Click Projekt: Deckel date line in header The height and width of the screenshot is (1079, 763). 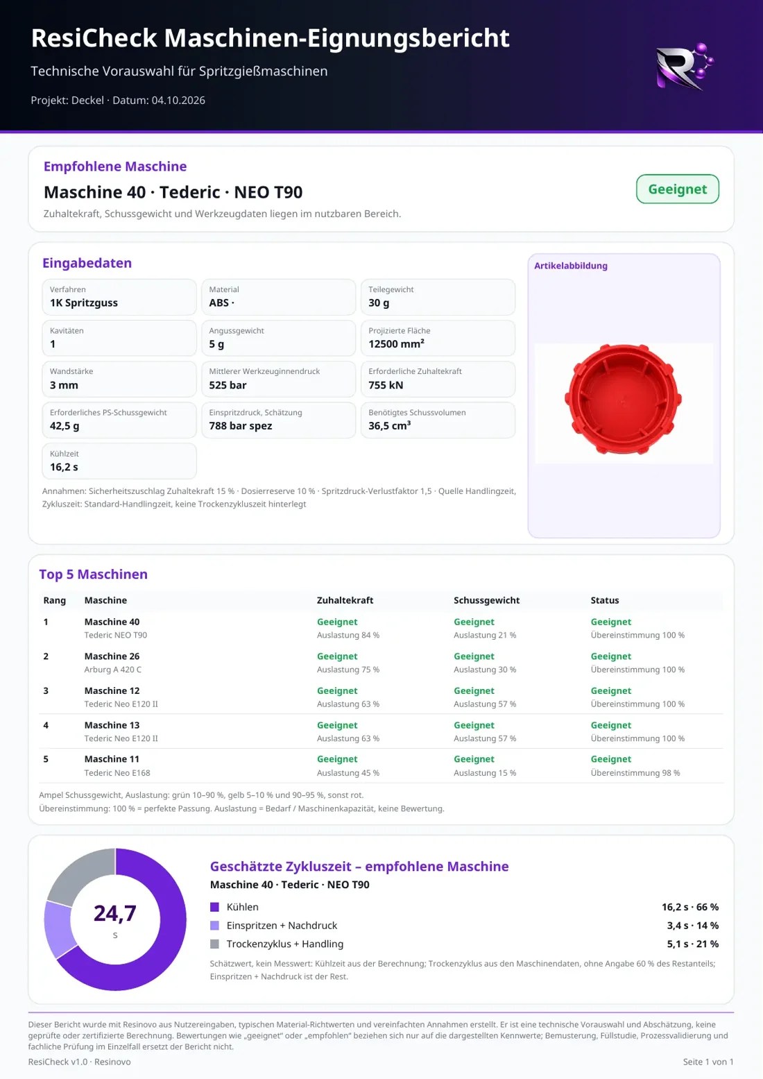[x=118, y=100]
